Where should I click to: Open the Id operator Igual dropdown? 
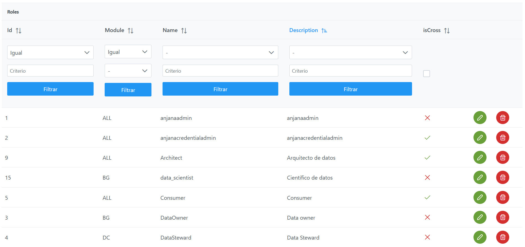click(50, 52)
